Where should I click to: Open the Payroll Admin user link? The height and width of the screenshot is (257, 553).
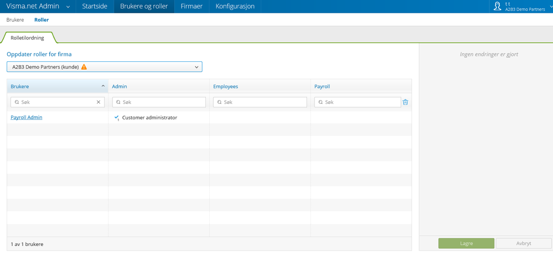(x=27, y=117)
